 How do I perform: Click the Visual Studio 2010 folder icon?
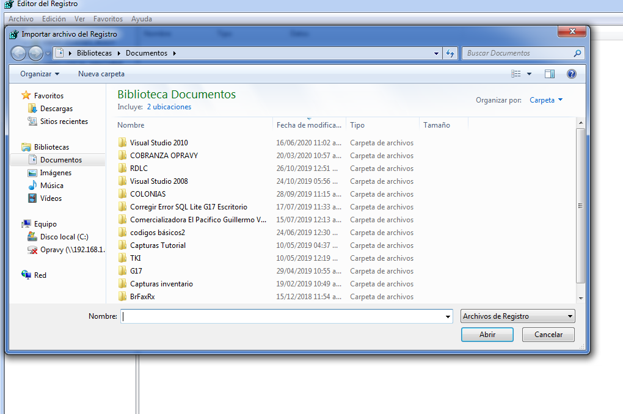(x=122, y=143)
